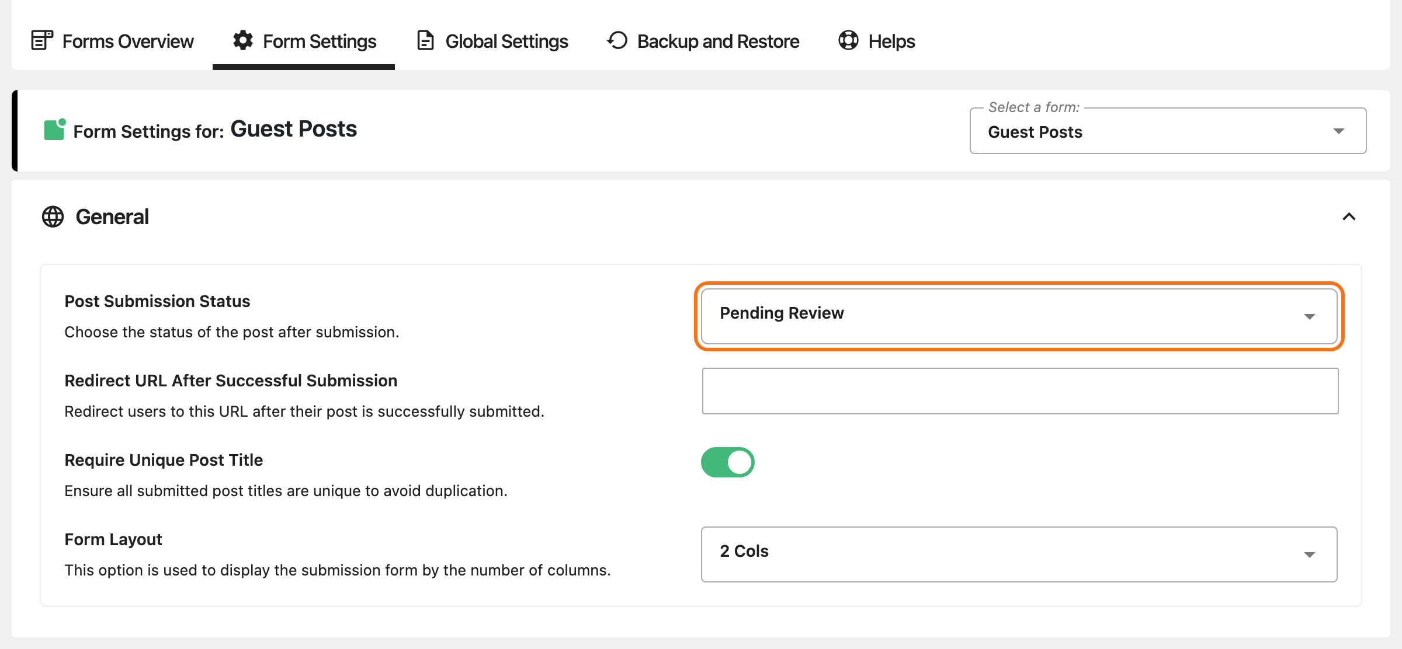Click the Forms Overview list icon

click(x=42, y=40)
